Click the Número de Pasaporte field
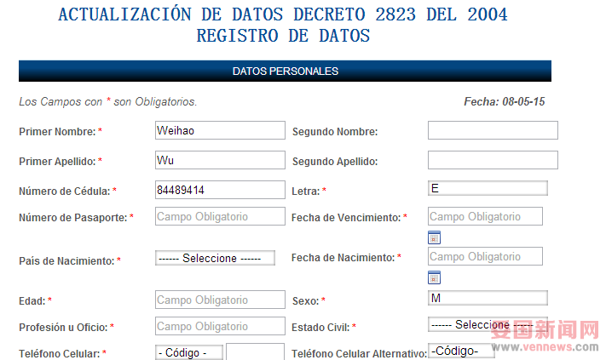606x360 pixels. [x=220, y=216]
